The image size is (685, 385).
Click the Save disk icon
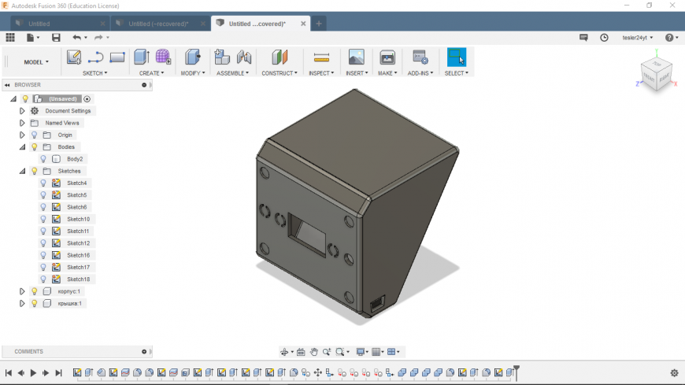[56, 38]
